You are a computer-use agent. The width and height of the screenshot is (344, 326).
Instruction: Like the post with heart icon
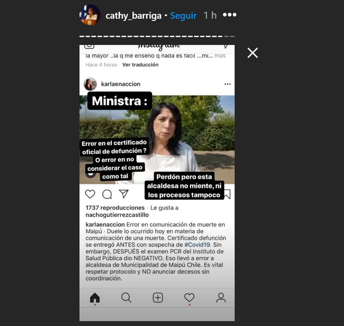[90, 194]
